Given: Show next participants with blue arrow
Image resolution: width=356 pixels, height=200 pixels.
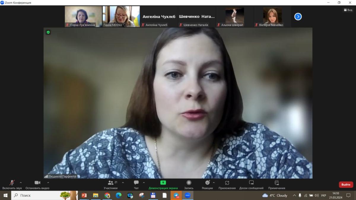Looking at the screenshot, I should (x=298, y=17).
